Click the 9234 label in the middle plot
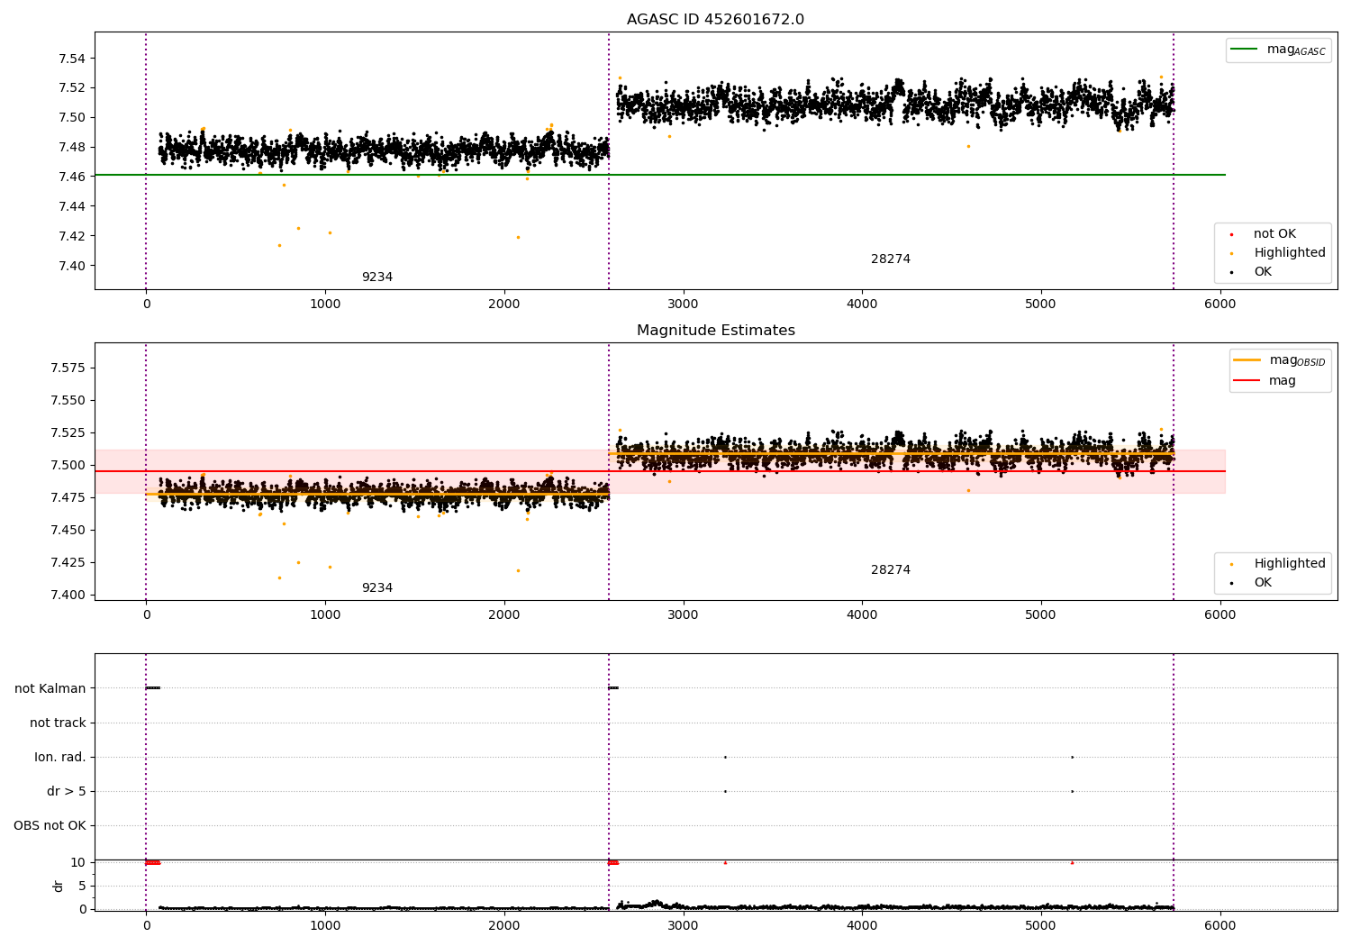The height and width of the screenshot is (946, 1351). pyautogui.click(x=377, y=588)
